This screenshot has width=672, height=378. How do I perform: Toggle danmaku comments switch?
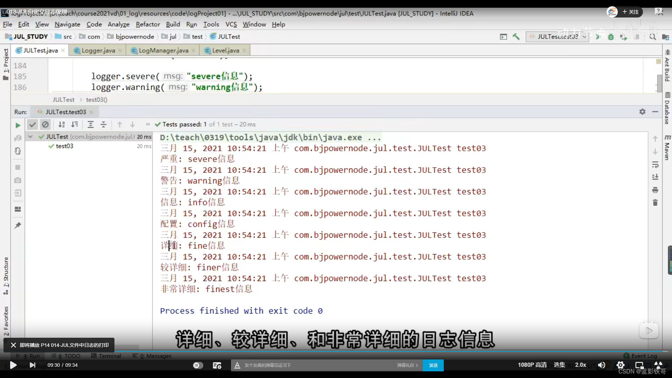click(198, 365)
